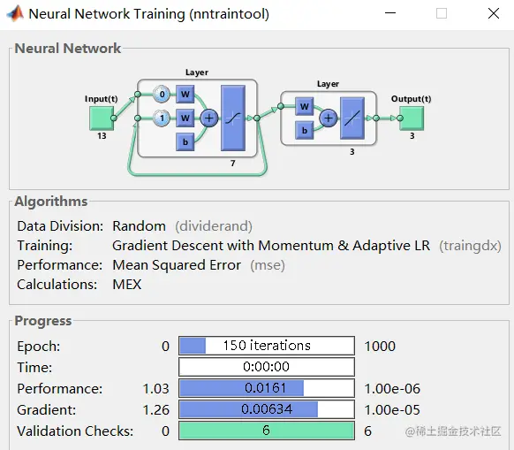
Task: Minimize the nntraintool window
Action: click(x=390, y=13)
